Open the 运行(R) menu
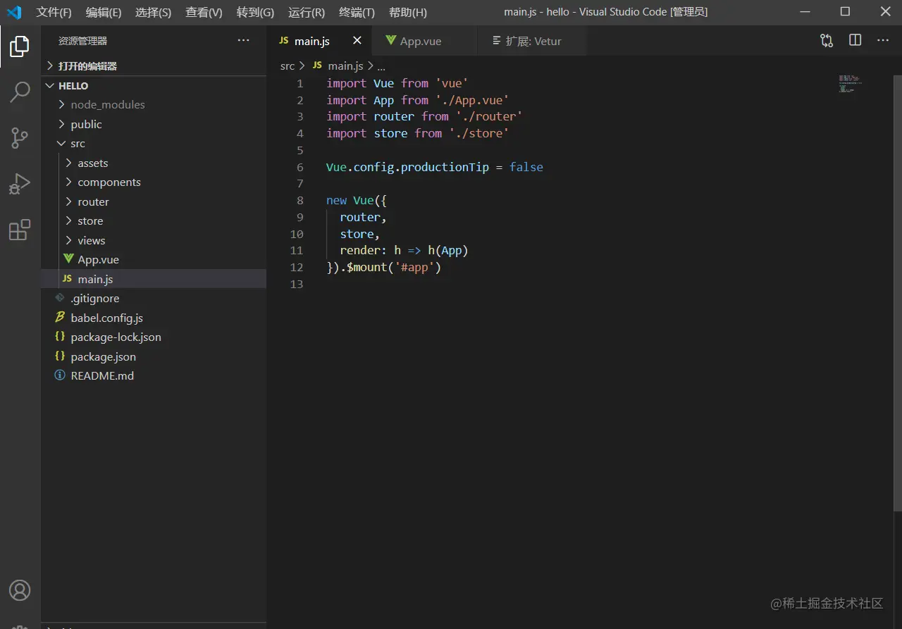 coord(307,12)
